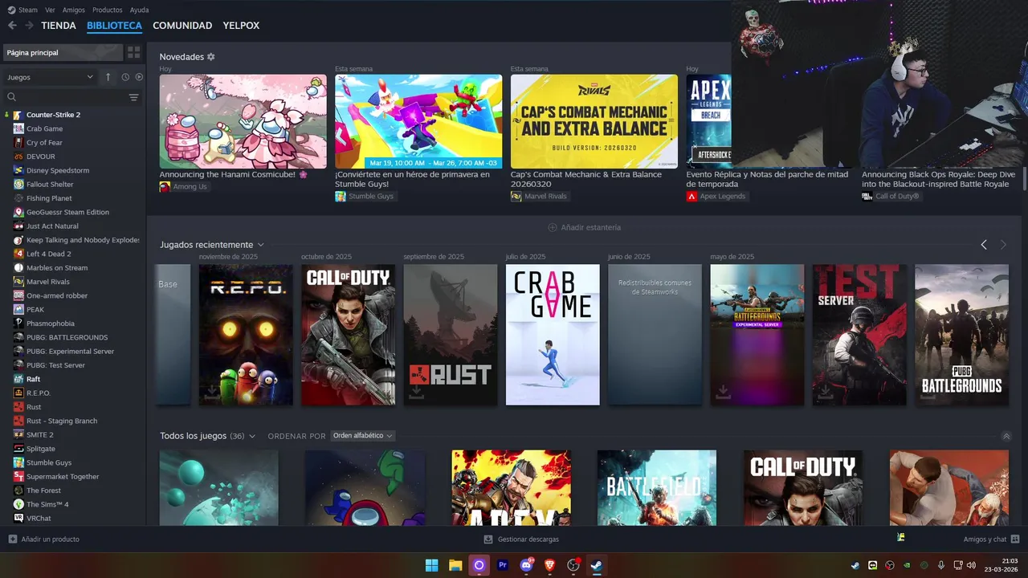Select Left 4 Dead 2 in sidebar
The width and height of the screenshot is (1028, 578).
pos(49,254)
